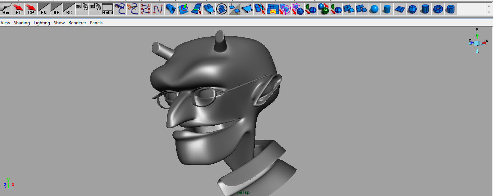Screen dimensions: 493x196
Task: Open the Panels menu
Action: coord(96,23)
